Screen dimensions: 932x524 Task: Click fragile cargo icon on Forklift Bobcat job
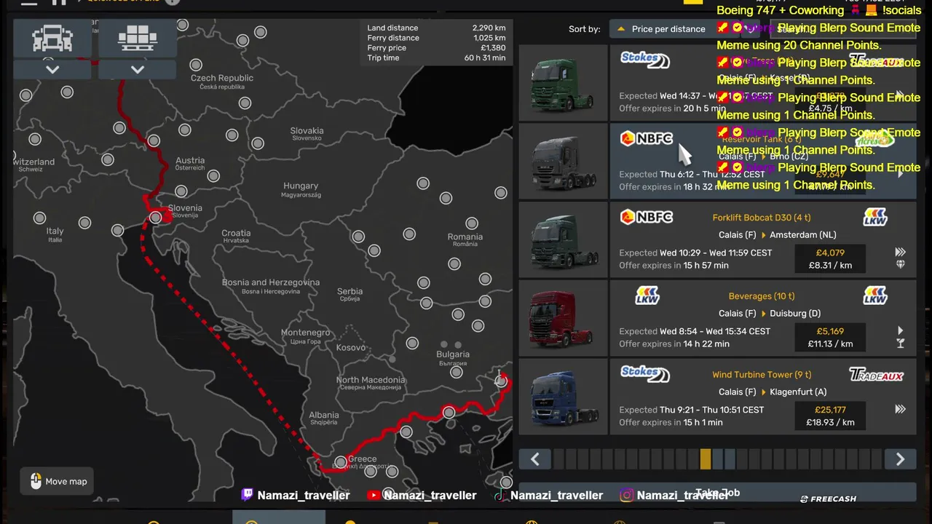coord(901,265)
